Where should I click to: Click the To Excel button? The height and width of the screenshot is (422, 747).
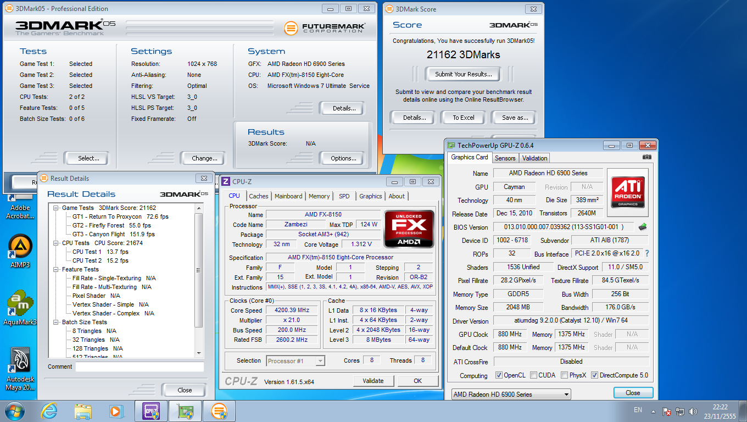464,118
